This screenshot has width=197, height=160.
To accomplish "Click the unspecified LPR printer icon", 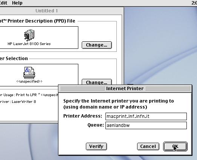I will pyautogui.click(x=29, y=72).
